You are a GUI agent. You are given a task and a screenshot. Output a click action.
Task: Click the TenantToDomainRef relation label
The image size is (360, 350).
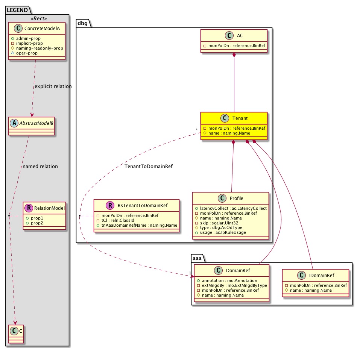coord(148,167)
